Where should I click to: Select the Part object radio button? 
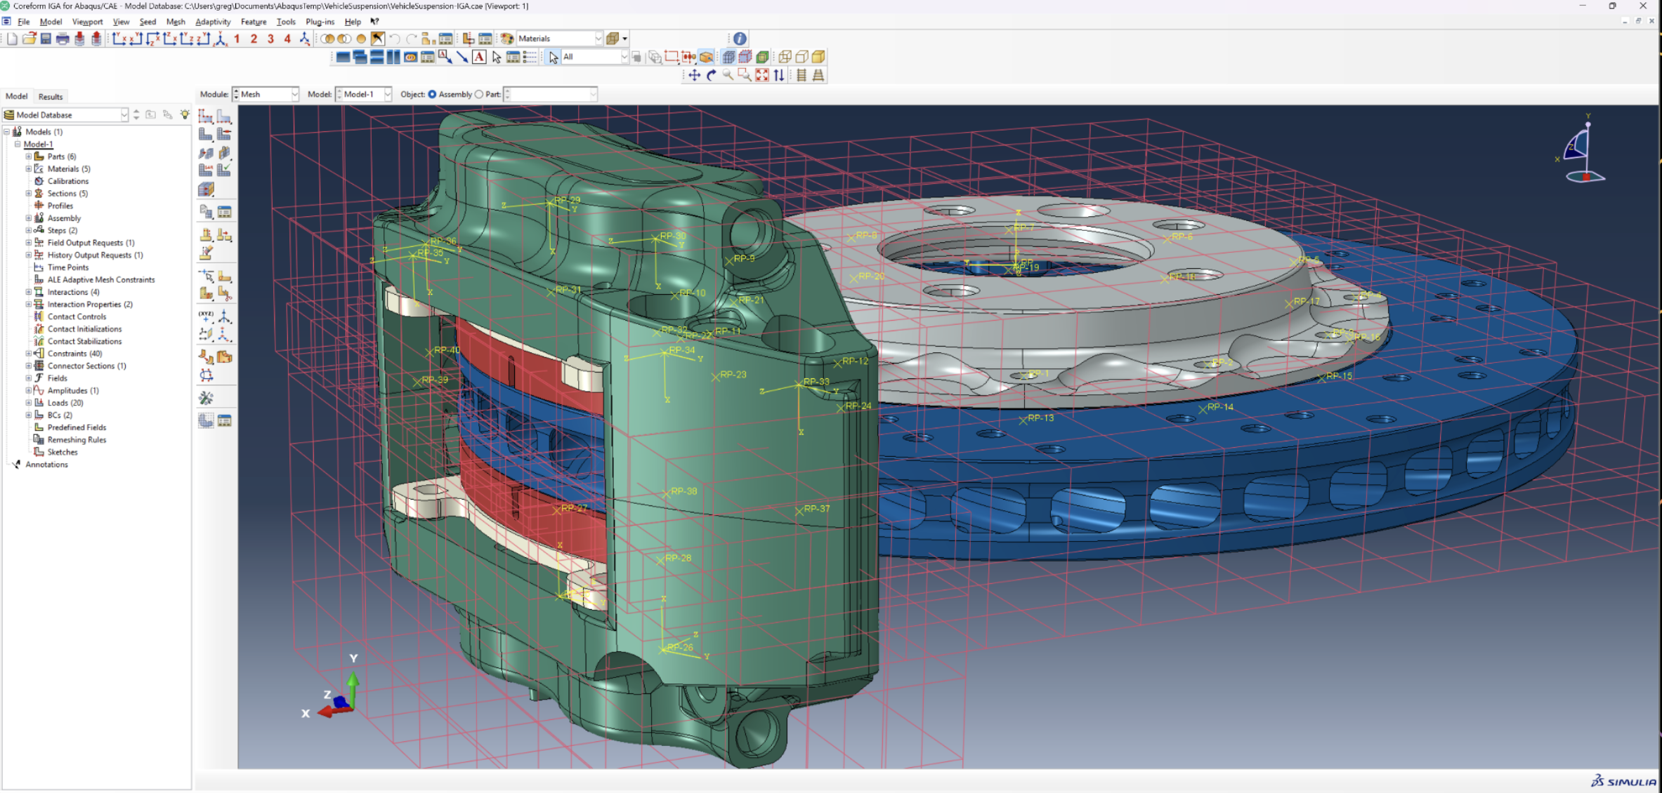click(479, 94)
